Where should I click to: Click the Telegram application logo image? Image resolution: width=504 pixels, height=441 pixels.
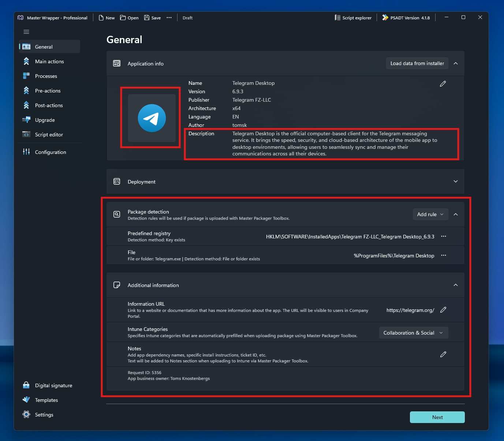tap(152, 118)
